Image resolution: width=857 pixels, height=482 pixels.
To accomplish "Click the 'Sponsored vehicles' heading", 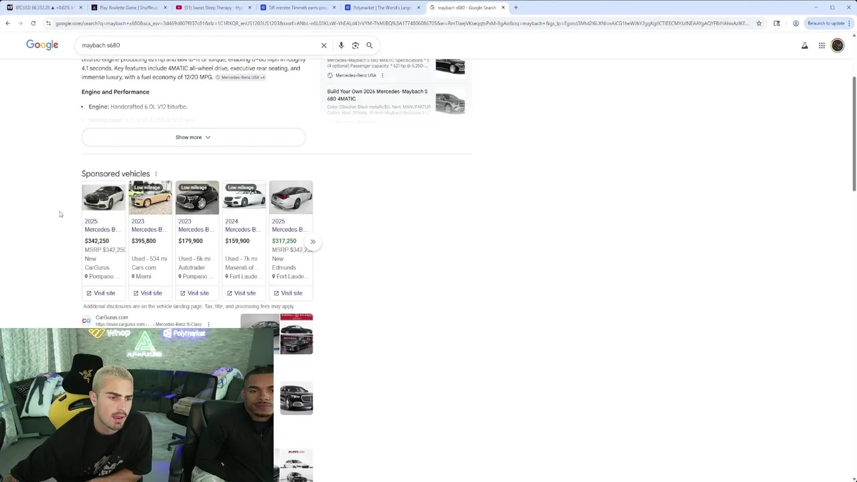I will (x=116, y=174).
